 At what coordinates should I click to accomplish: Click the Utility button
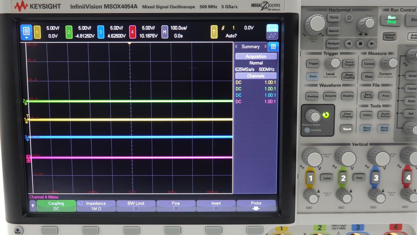point(367,115)
